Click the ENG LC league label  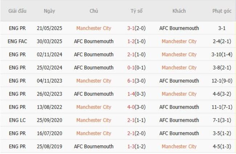pyautogui.click(x=17, y=120)
